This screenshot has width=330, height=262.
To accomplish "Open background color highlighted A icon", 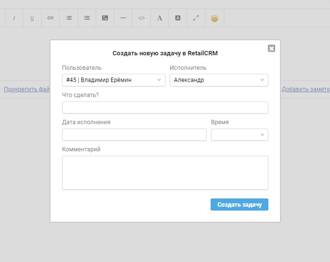I will pyautogui.click(x=178, y=18).
